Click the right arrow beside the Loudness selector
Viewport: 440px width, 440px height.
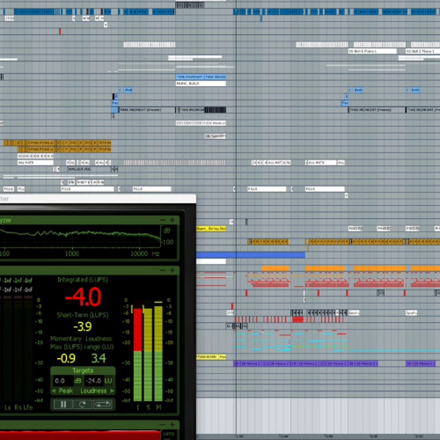tap(113, 390)
